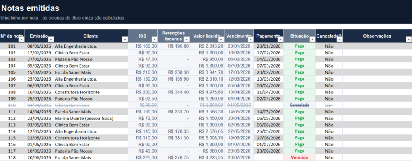Image resolution: width=412 pixels, height=161 pixels.
Task: Select the client cell of nota 108
Action: point(91,92)
